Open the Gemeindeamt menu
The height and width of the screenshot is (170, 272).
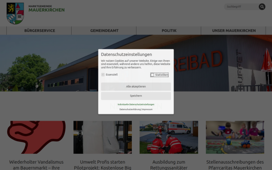(x=104, y=30)
